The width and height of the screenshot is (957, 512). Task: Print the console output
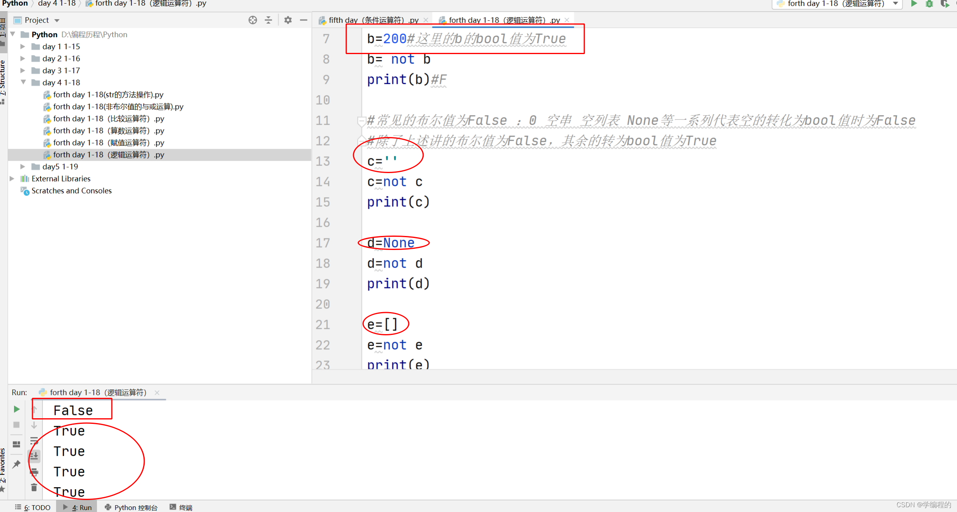(34, 472)
